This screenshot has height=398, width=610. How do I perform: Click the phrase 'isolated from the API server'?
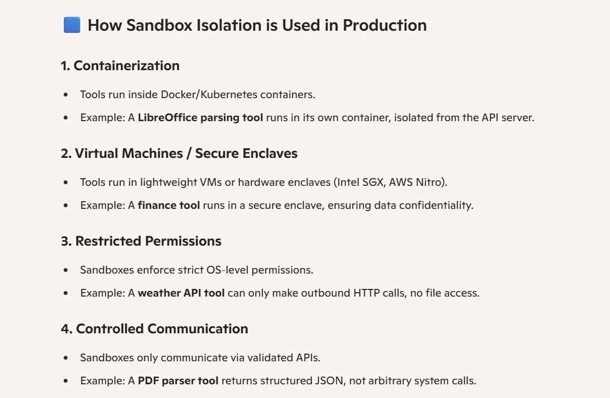click(463, 118)
